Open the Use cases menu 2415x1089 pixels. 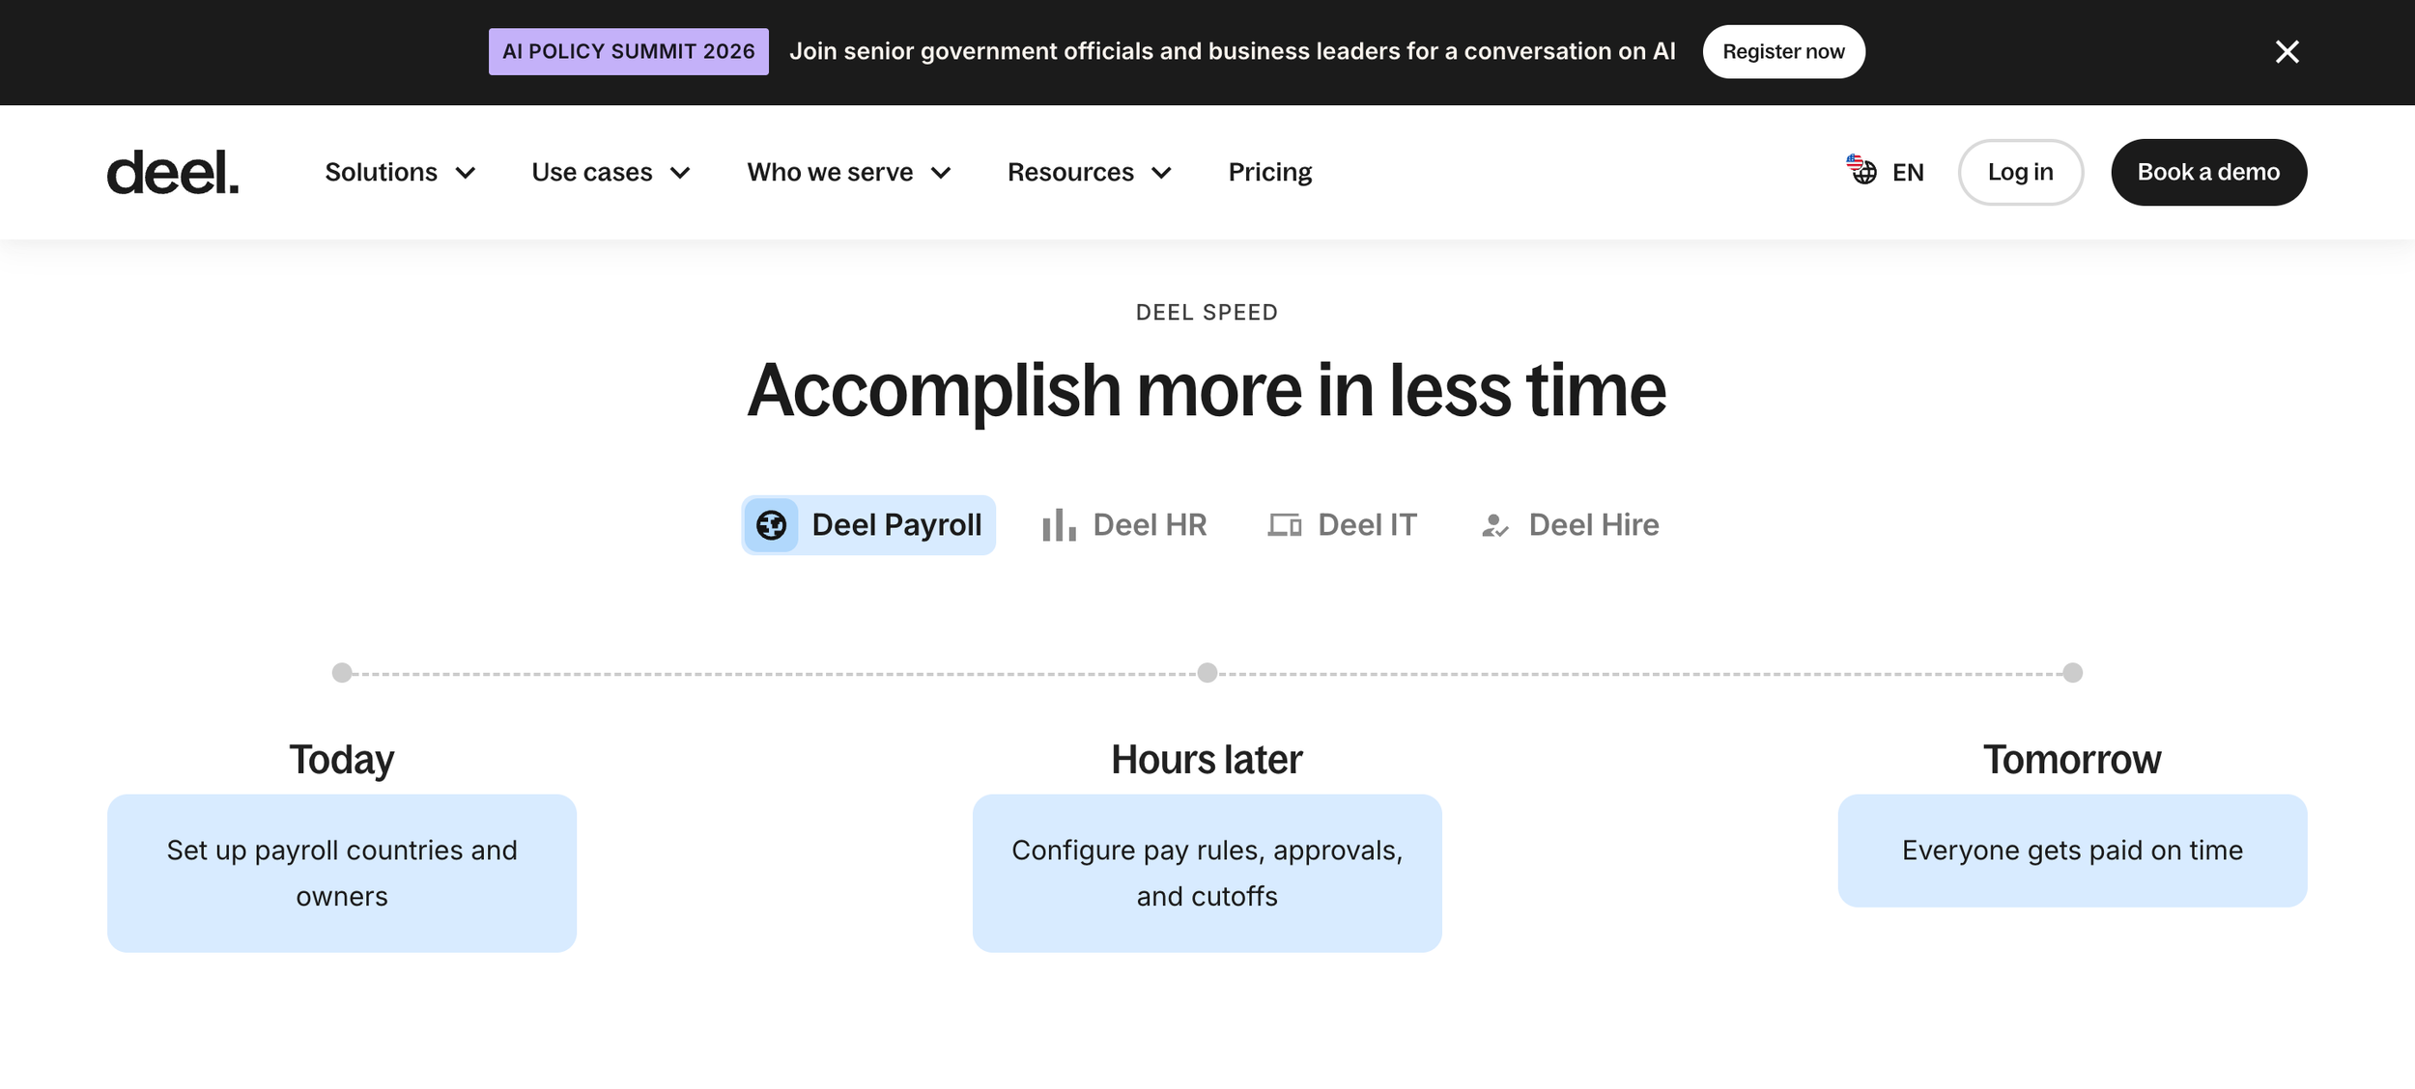pos(611,172)
